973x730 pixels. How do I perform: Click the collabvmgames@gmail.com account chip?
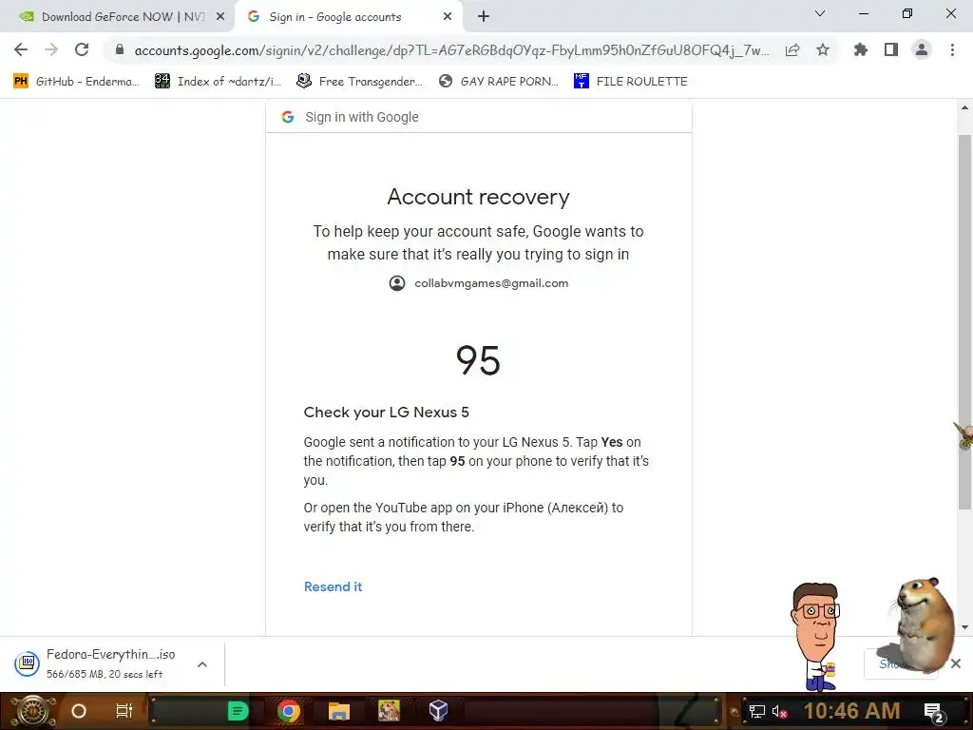tap(479, 283)
